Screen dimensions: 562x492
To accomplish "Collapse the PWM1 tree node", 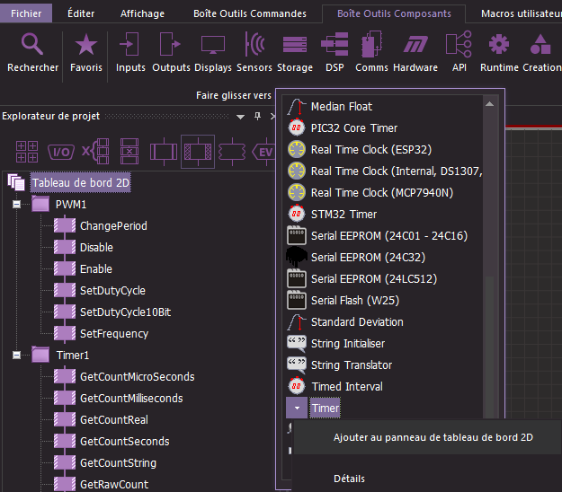I will point(16,204).
